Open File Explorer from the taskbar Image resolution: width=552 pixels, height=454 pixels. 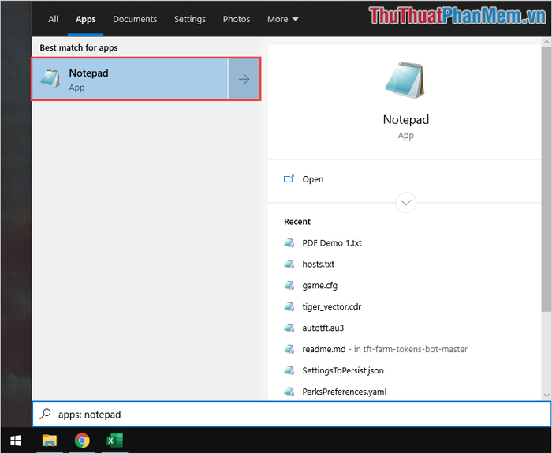pyautogui.click(x=50, y=441)
